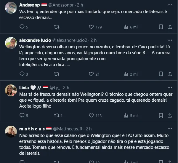The image size is (178, 163).
Task: Retweet Andssonp's tweet
Action: coord(56,27)
